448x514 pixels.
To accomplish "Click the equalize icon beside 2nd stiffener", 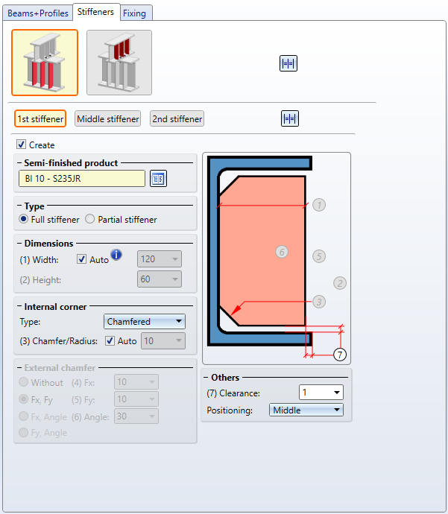I will point(290,118).
